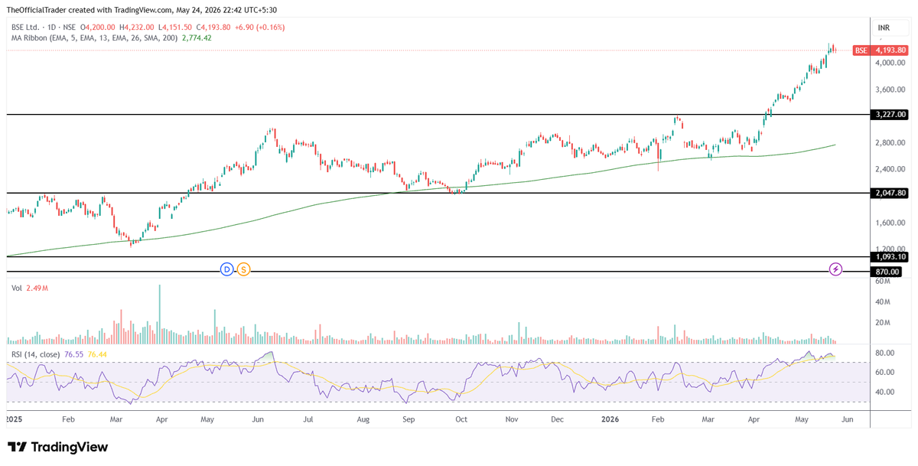Click the 40M volume axis label
Screen dimensions: 918x466
pos(883,301)
